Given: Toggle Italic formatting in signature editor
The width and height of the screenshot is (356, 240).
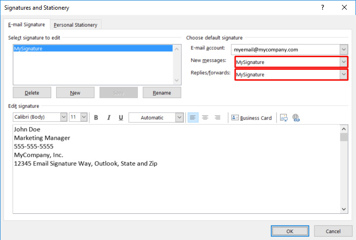Looking at the screenshot, I should pos(109,118).
